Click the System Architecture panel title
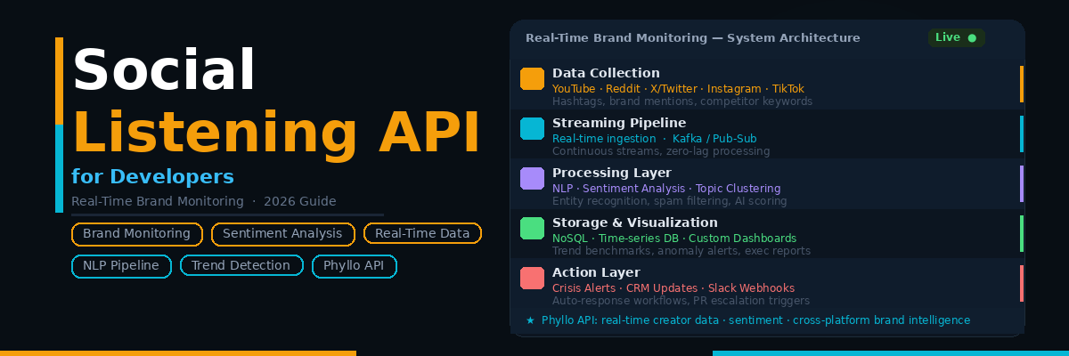The height and width of the screenshot is (356, 1069). point(693,38)
